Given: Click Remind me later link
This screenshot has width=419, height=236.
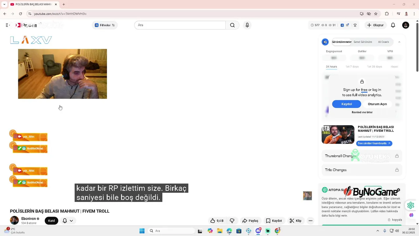Looking at the screenshot, I should tap(362, 112).
